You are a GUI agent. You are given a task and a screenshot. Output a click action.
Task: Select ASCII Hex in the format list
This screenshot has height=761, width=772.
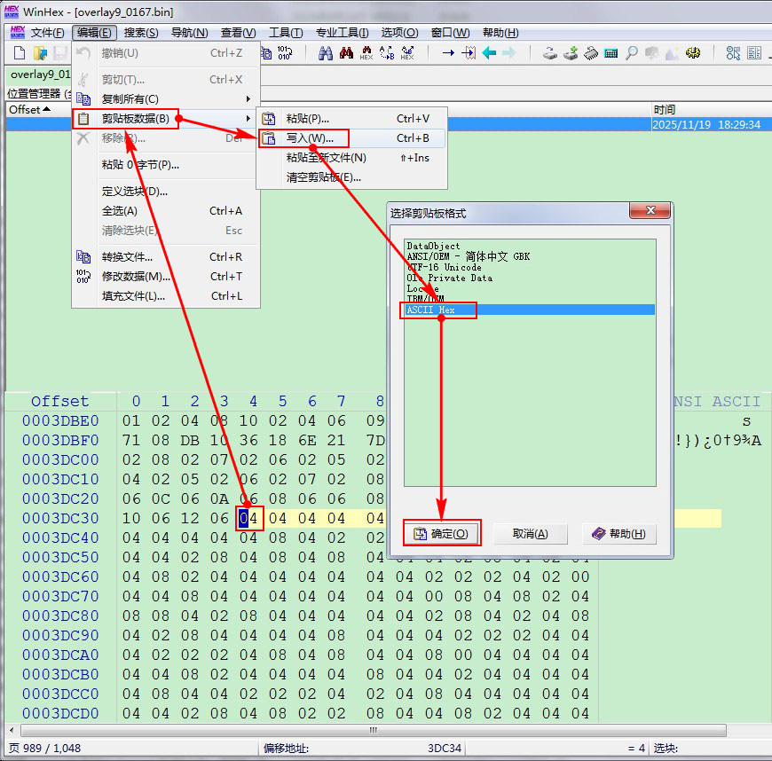click(x=430, y=310)
